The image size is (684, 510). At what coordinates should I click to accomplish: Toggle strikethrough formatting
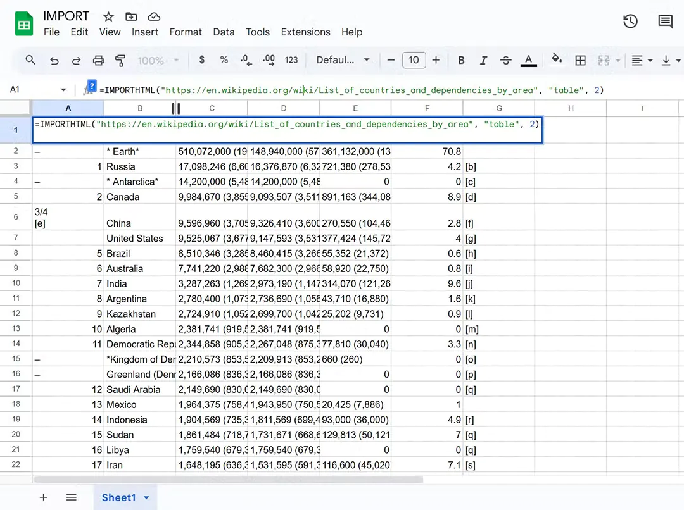pyautogui.click(x=505, y=60)
